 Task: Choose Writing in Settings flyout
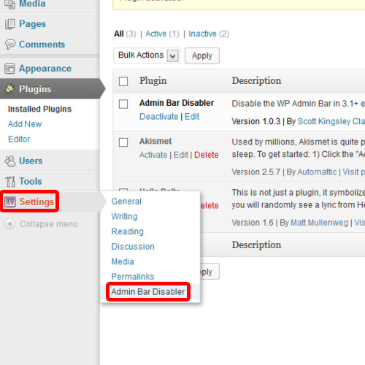124,217
